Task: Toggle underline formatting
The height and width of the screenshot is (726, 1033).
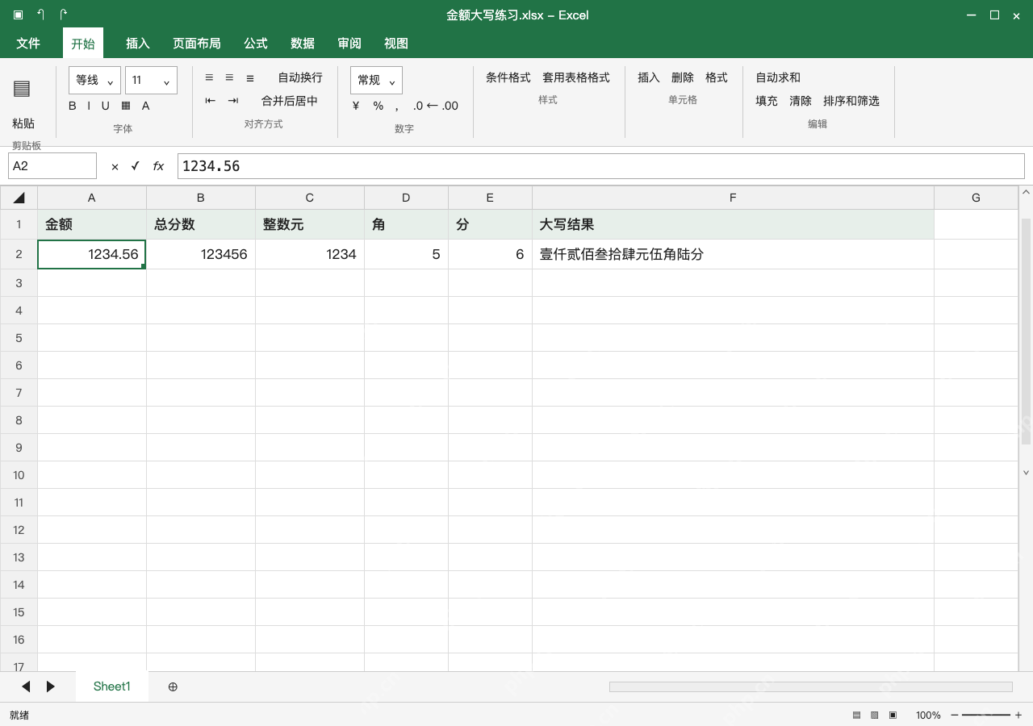Action: pyautogui.click(x=105, y=106)
